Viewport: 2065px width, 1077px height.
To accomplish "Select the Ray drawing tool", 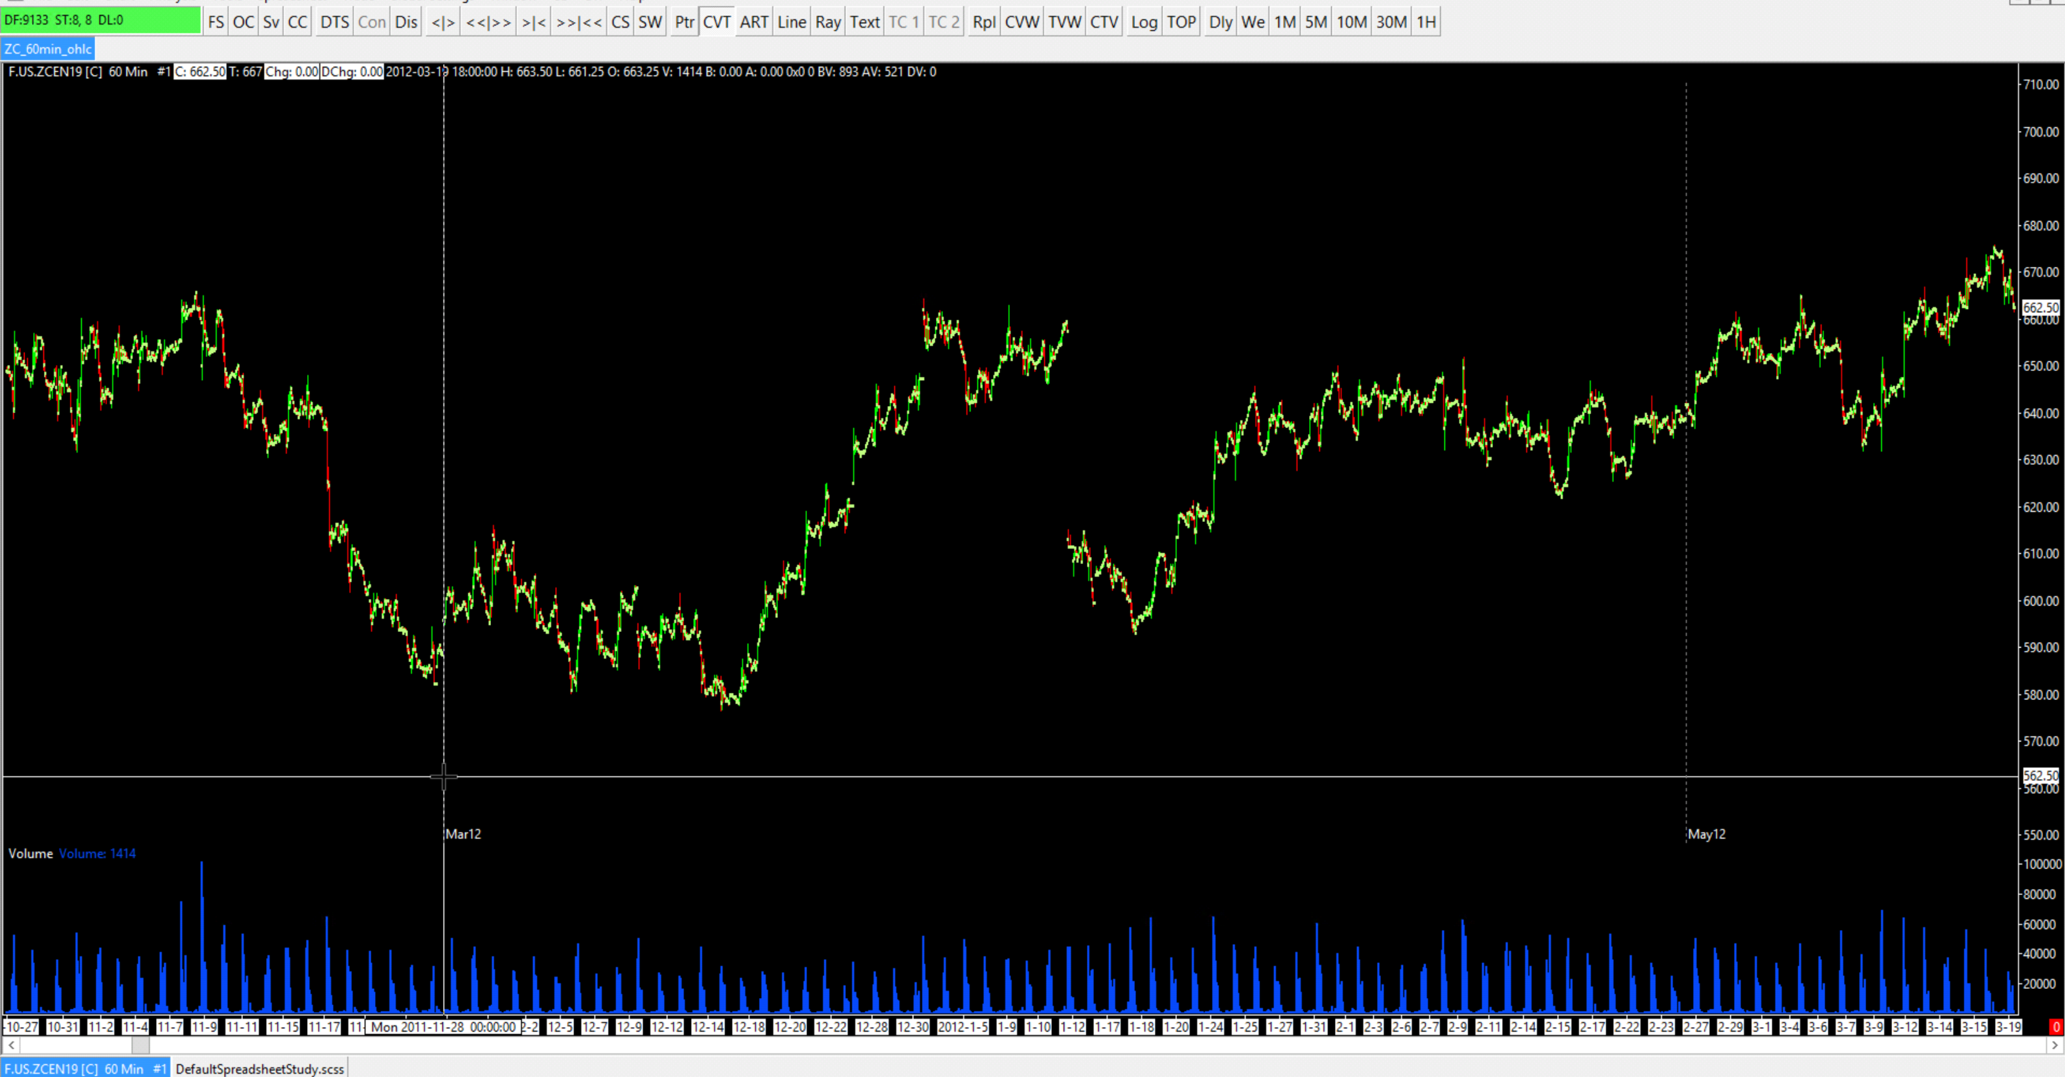I will coord(827,21).
